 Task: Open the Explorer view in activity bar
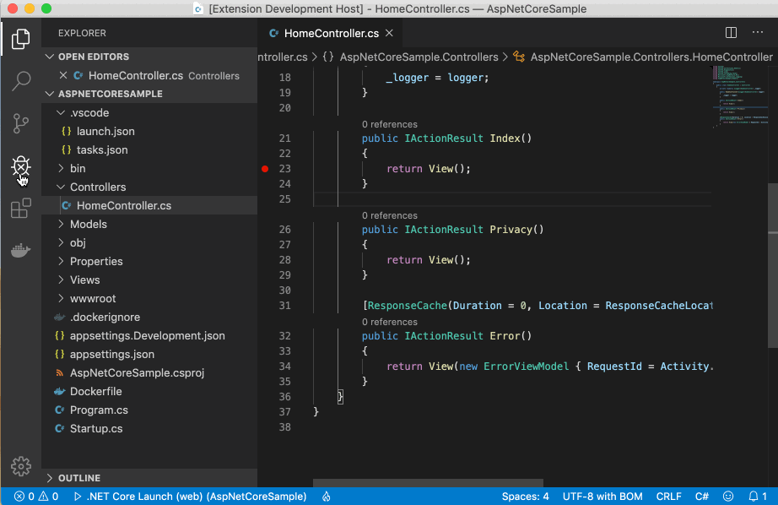20,39
